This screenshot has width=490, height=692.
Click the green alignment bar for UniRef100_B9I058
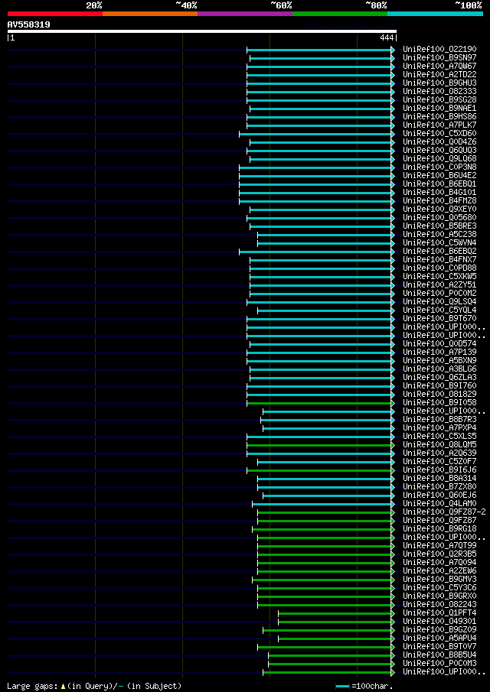point(318,404)
